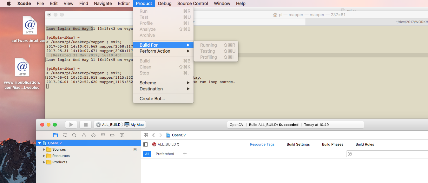This screenshot has height=183, width=428.
Task: Open the Window menu
Action: (222, 3)
